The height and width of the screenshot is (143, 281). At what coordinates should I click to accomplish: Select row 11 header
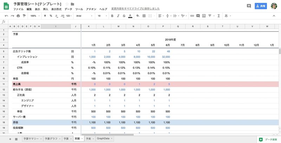(x=4, y=84)
